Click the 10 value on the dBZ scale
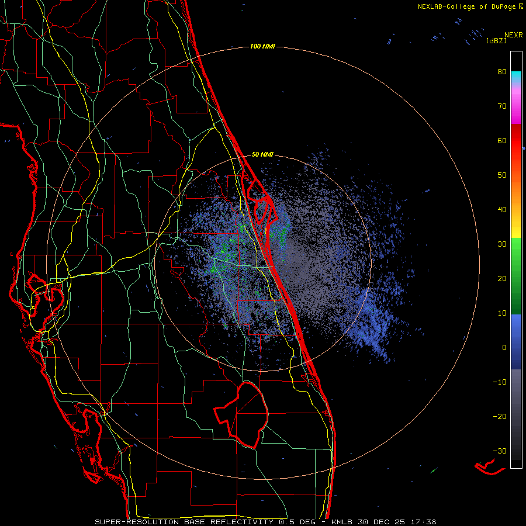The height and width of the screenshot is (526, 526). 502,313
